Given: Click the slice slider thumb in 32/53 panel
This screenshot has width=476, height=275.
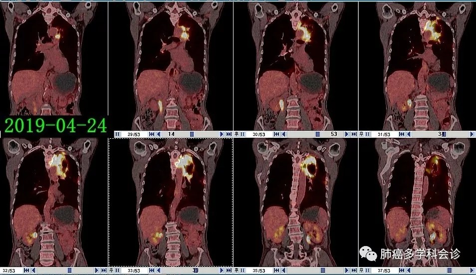Looking at the screenshot, I should [x=70, y=271].
